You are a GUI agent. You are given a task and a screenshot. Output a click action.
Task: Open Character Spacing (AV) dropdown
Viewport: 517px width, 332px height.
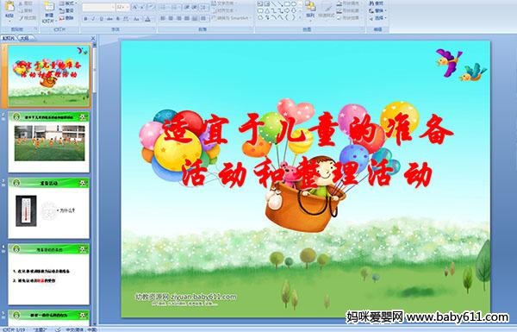127,19
